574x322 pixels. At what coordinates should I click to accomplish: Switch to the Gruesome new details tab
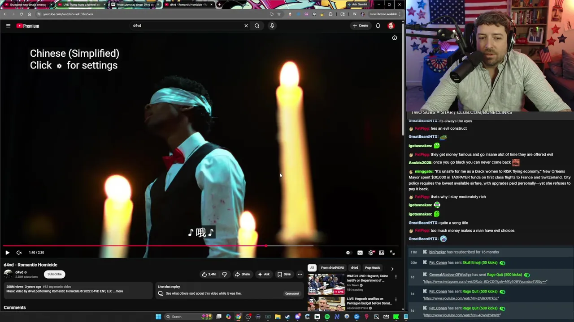(x=27, y=4)
